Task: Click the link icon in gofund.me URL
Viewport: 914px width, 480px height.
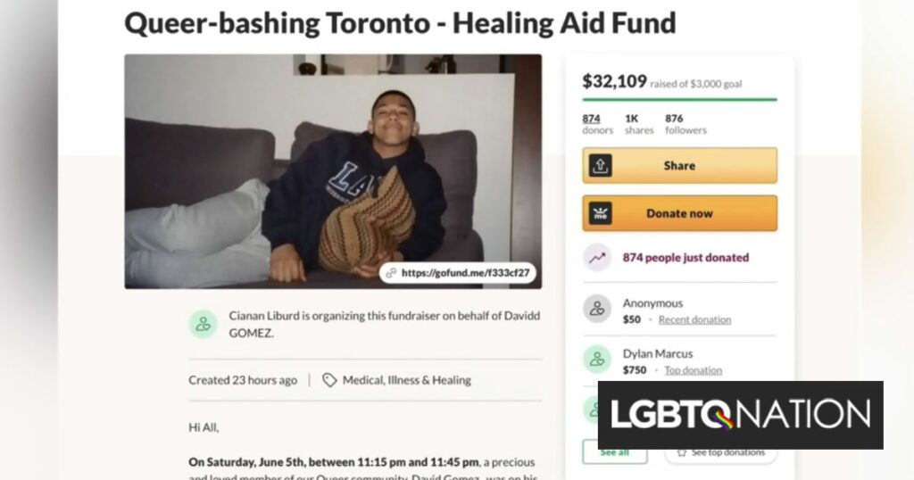Action: click(x=391, y=273)
